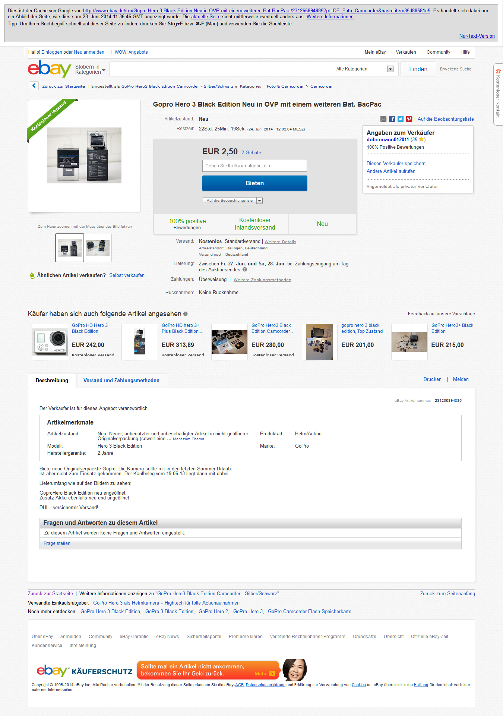Click the seller's yellow feedback star
The width and height of the screenshot is (503, 716).
click(421, 139)
